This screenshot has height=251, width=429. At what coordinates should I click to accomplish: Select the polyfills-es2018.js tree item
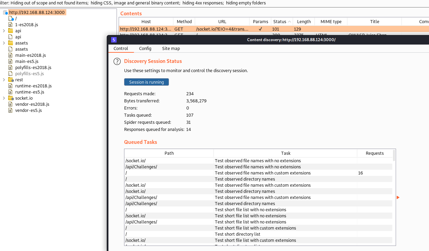pyautogui.click(x=33, y=68)
